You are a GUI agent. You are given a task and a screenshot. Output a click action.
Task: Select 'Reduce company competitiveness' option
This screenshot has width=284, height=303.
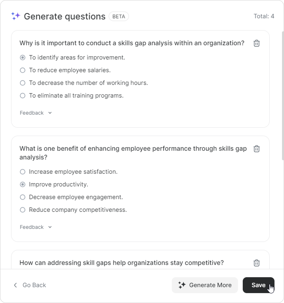(23, 210)
